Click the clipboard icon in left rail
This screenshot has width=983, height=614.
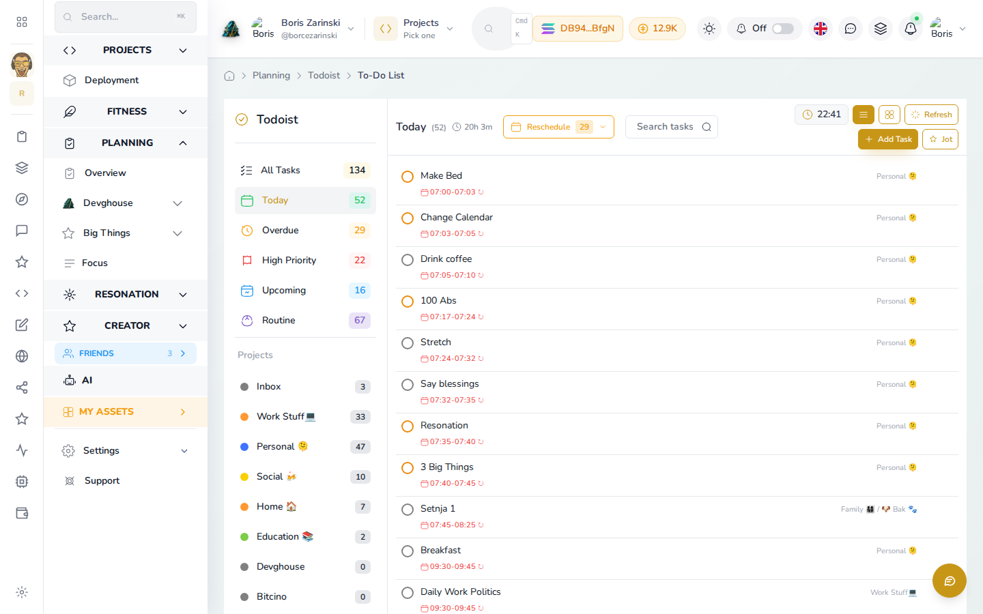(x=22, y=136)
